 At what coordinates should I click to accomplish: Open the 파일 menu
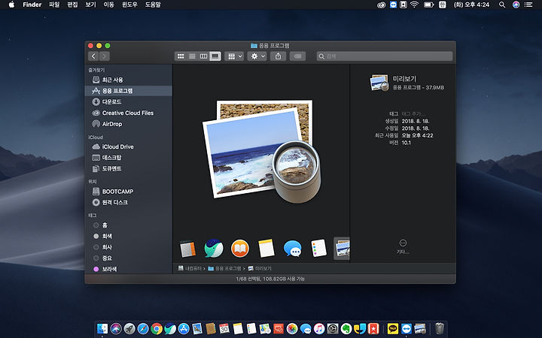(54, 5)
